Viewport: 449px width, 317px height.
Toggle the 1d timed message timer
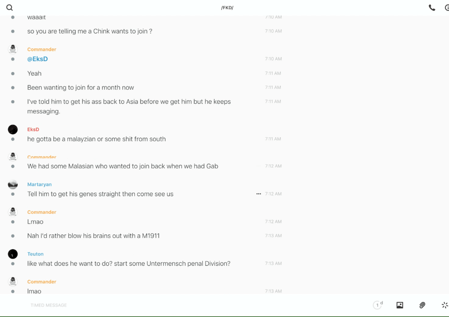click(377, 305)
